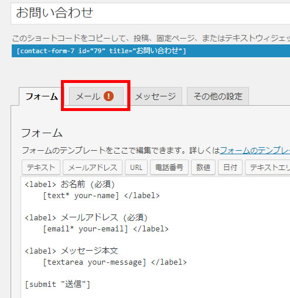Select the contact-form-7 shortcode field
Viewport: 290px width, 298px height.
151,51
